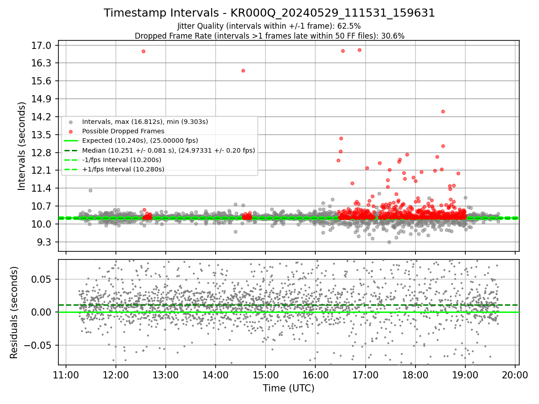Image resolution: width=539 pixels, height=404 pixels.
Task: Click the Jitter Quality 62.5% subtitle
Action: (269, 26)
